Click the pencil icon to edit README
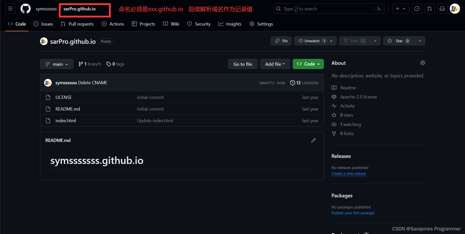 click(x=313, y=140)
